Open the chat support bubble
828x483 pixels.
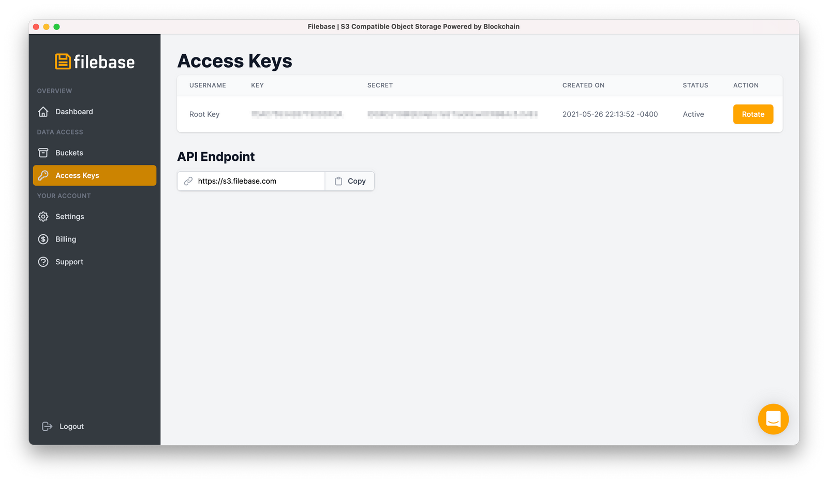pyautogui.click(x=773, y=419)
